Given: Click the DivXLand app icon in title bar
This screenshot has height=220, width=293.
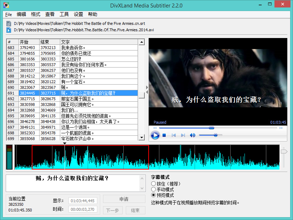Looking at the screenshot, I should [x=6, y=5].
